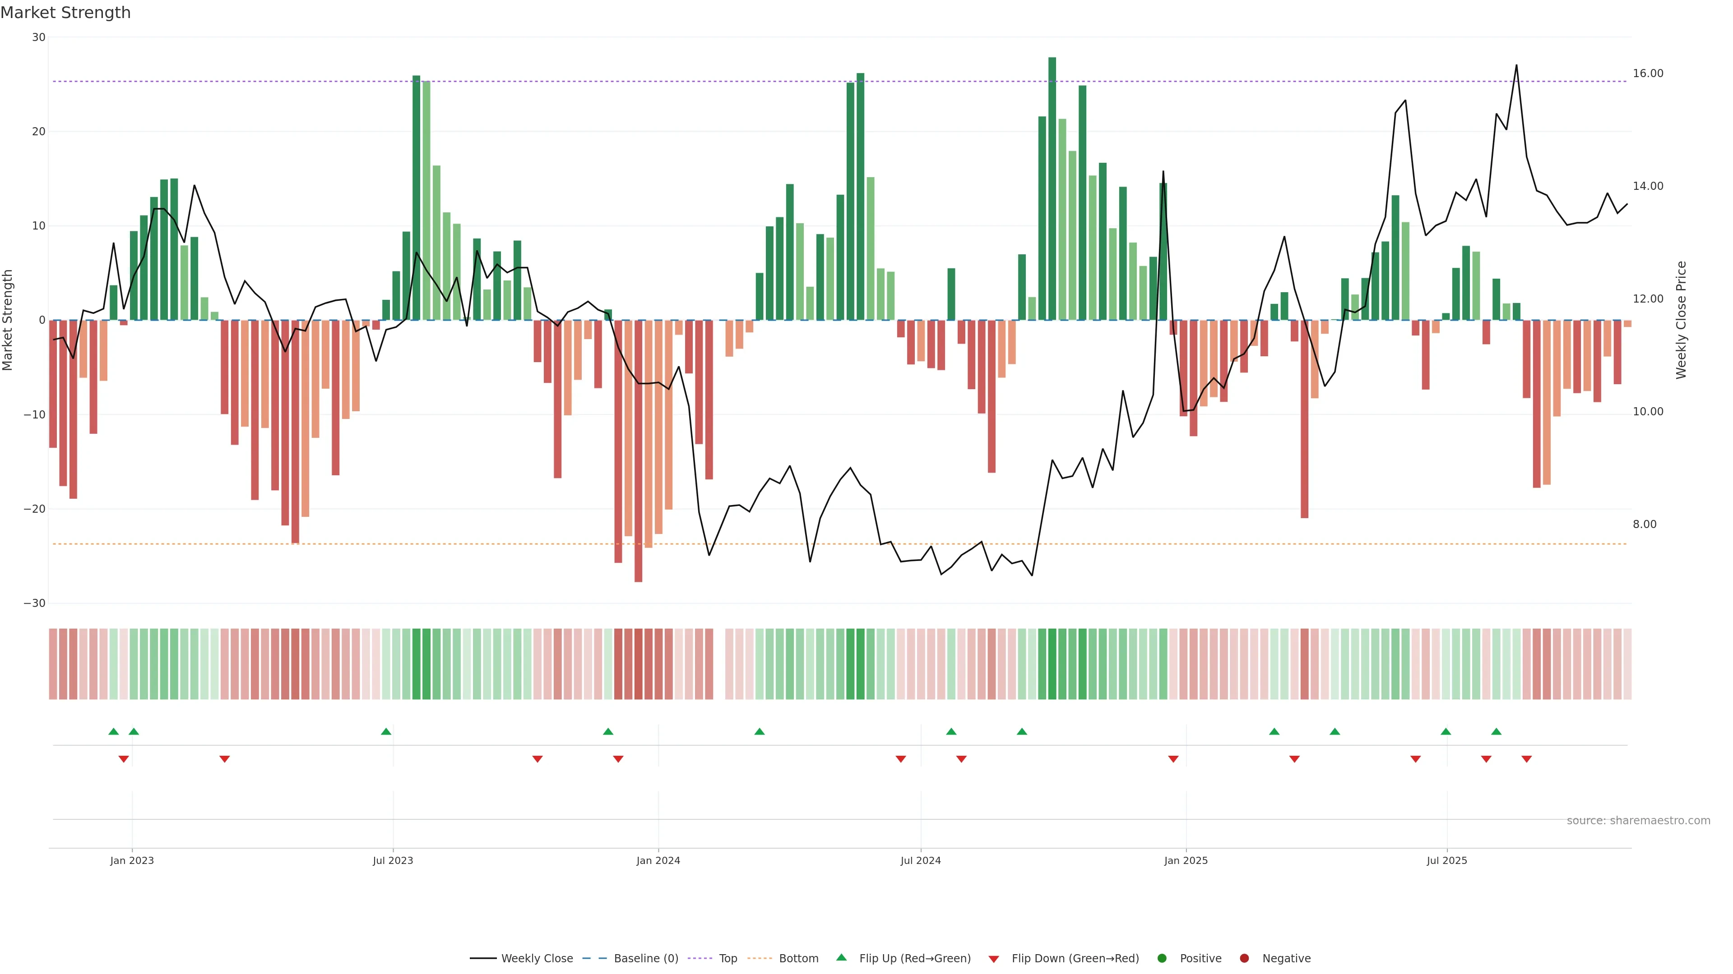Click the blank white gap in the heatmap strip
Viewport: 1733px width, 974px height.
[x=719, y=664]
